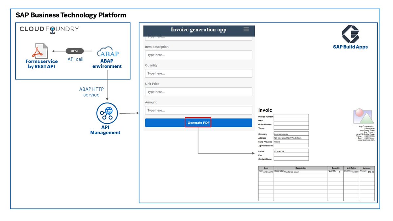Click the www.example.com text on invoice

point(366,140)
